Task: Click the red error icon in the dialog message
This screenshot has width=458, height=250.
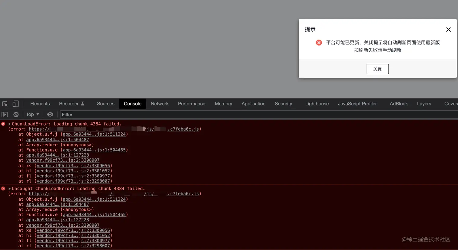Action: (x=319, y=43)
